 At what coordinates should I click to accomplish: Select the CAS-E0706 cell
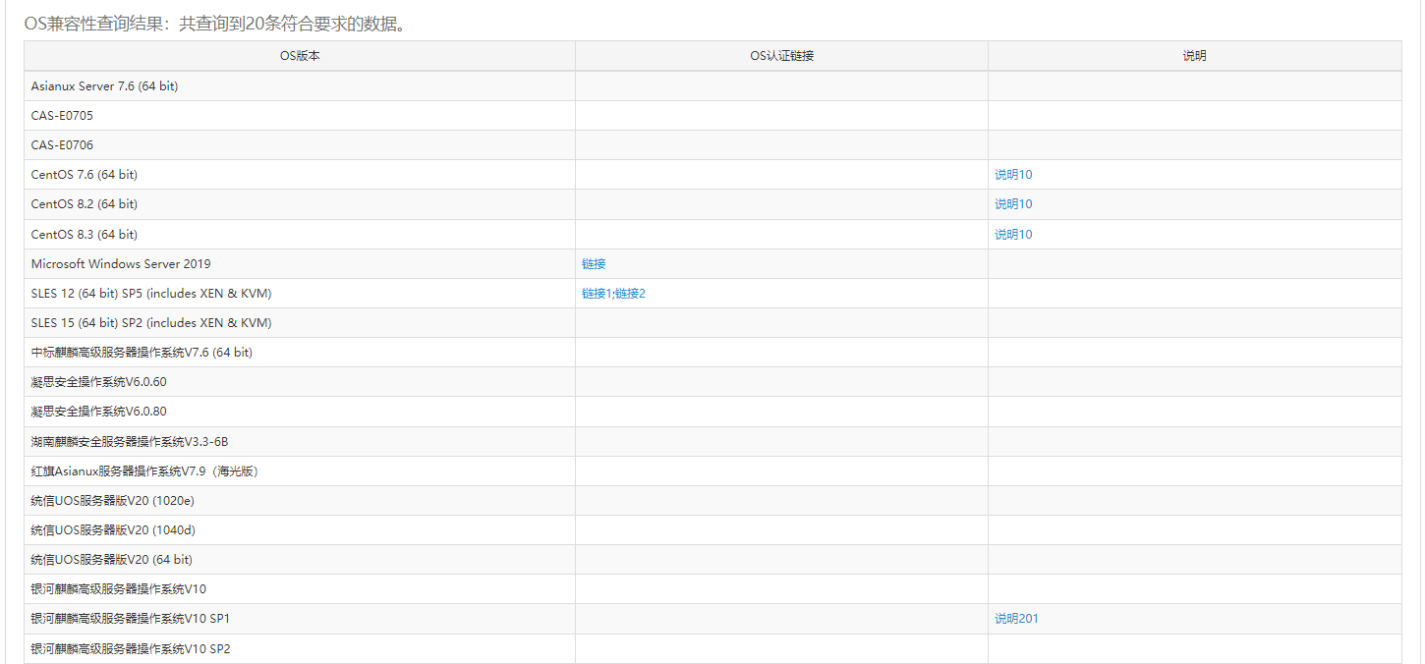pos(300,145)
